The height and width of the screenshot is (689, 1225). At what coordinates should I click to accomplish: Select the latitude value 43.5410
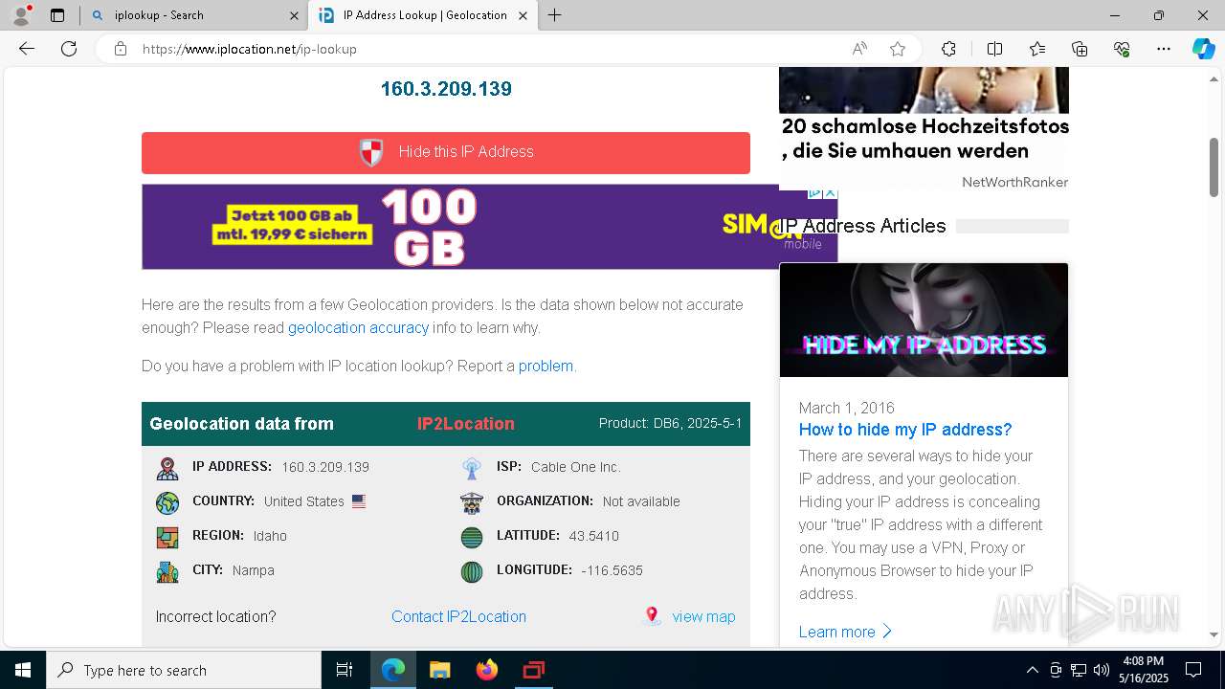click(x=594, y=536)
